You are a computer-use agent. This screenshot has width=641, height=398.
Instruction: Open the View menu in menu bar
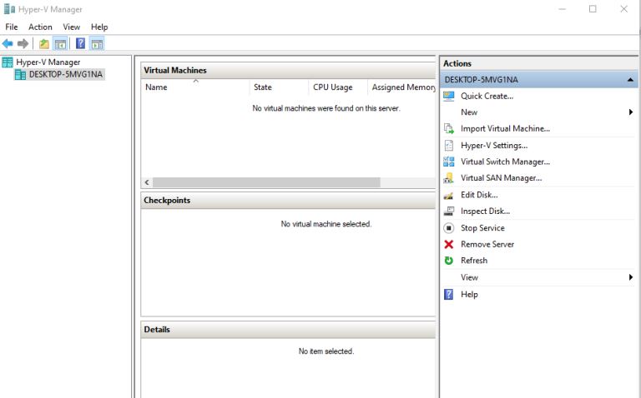(71, 27)
